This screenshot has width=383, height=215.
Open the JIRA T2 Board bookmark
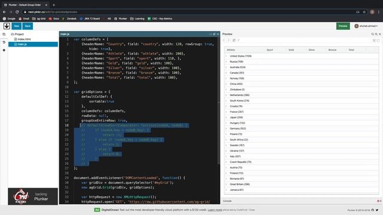coord(90,19)
